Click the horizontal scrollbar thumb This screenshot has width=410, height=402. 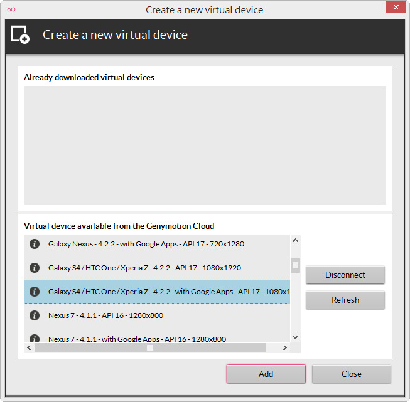click(x=150, y=347)
